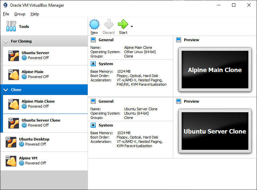Open System settings for Ubuntu Server Clone
Viewport: 257px width, 190px height.
point(106,125)
